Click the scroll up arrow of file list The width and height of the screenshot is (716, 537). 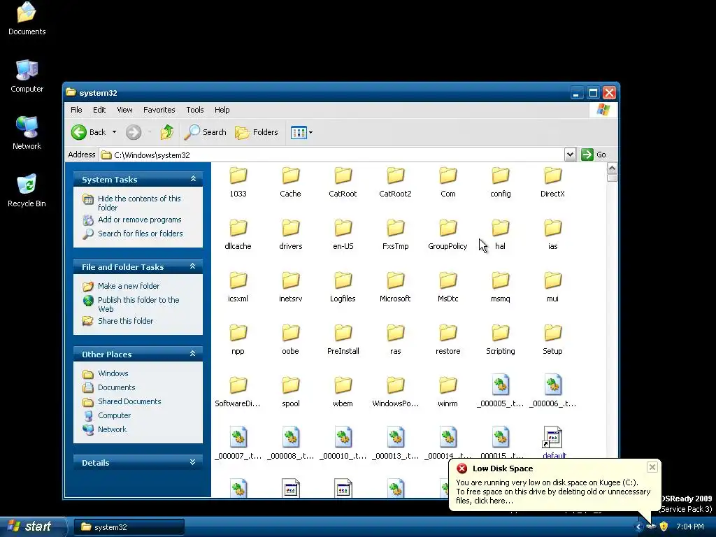point(612,168)
